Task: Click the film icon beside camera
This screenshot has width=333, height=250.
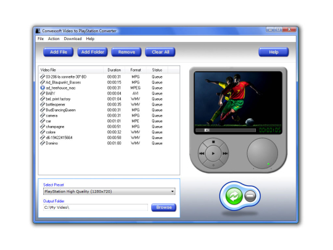Action: tap(43, 115)
